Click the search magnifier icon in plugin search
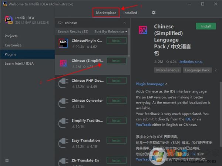This screenshot has width=222, height=166. 60,23
